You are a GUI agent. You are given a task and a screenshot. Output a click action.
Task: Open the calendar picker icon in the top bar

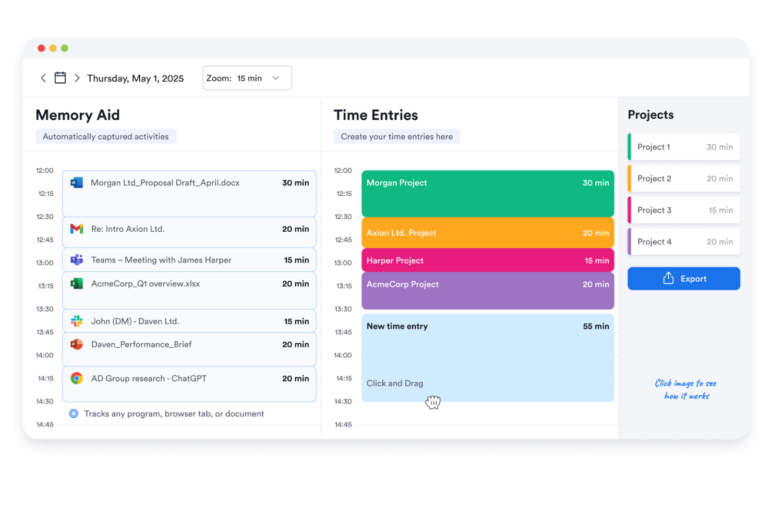point(60,77)
